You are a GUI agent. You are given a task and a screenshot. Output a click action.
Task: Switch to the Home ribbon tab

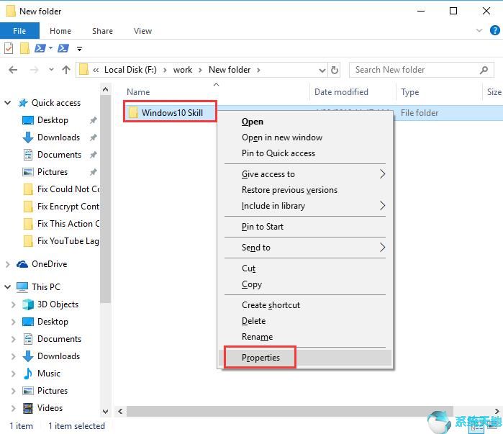(60, 31)
